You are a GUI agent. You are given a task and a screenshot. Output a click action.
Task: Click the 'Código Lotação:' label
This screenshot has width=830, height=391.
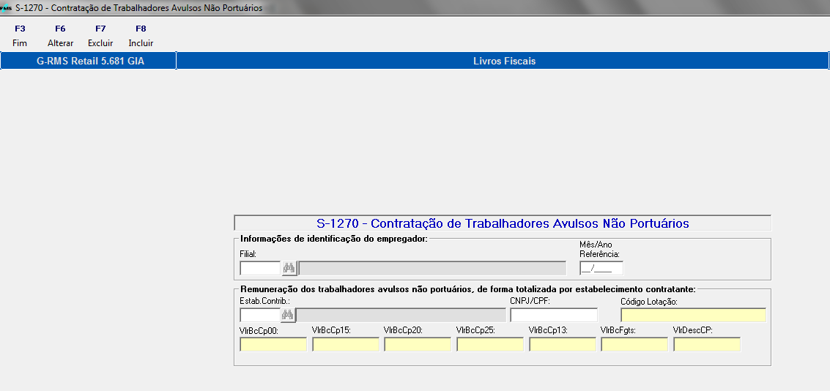point(649,302)
